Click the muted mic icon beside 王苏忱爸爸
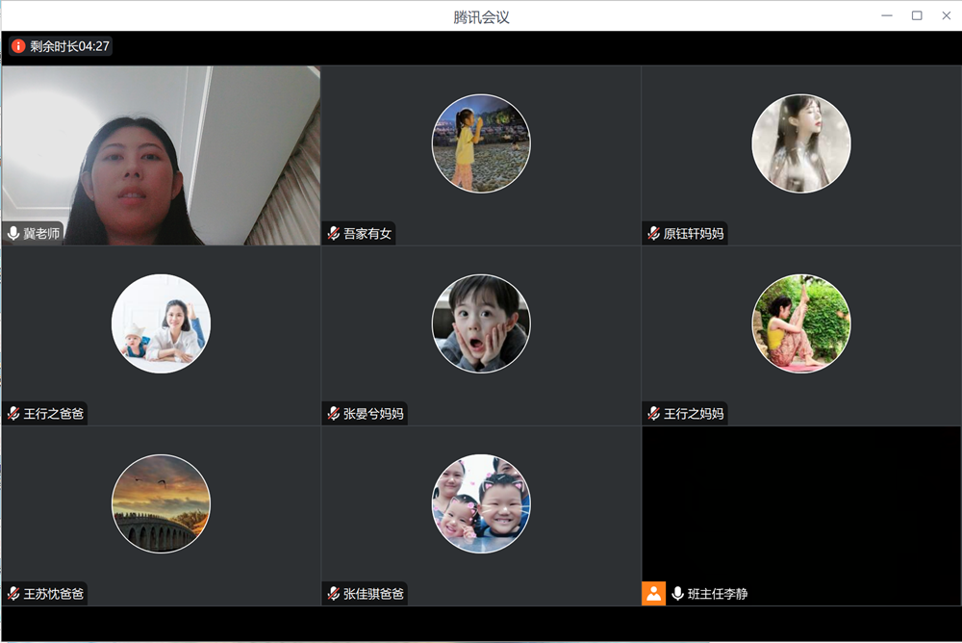The width and height of the screenshot is (962, 643). point(13,593)
